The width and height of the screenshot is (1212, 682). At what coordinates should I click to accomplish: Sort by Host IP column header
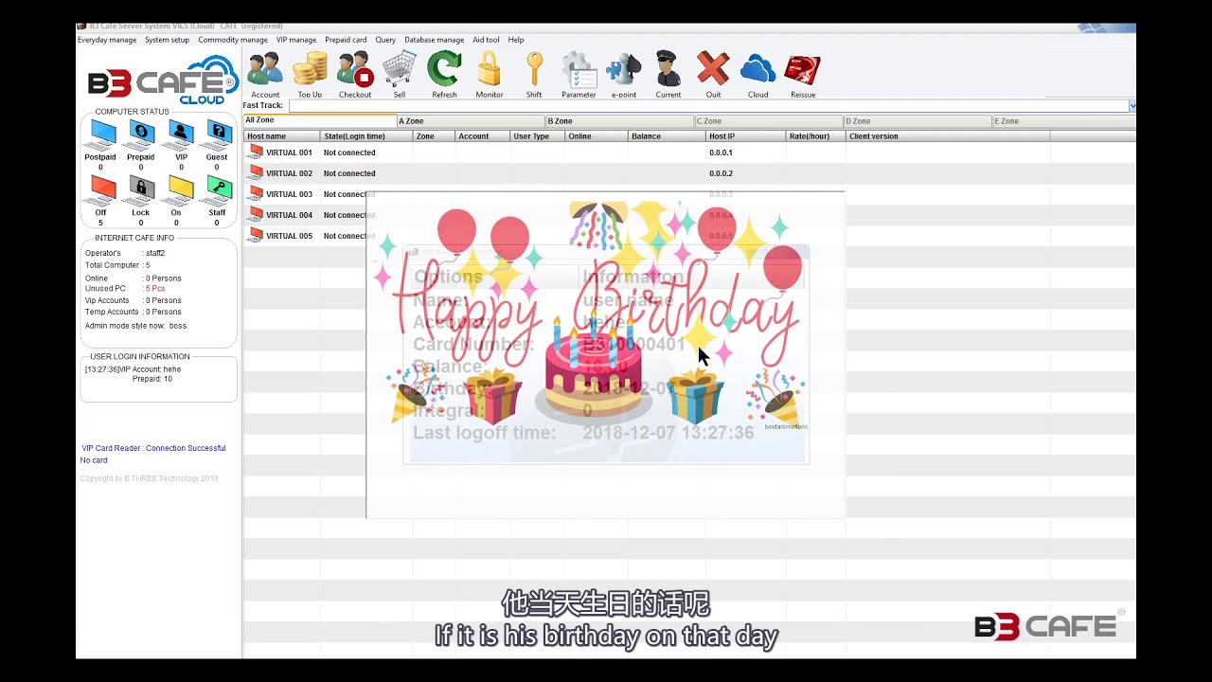[x=746, y=136]
